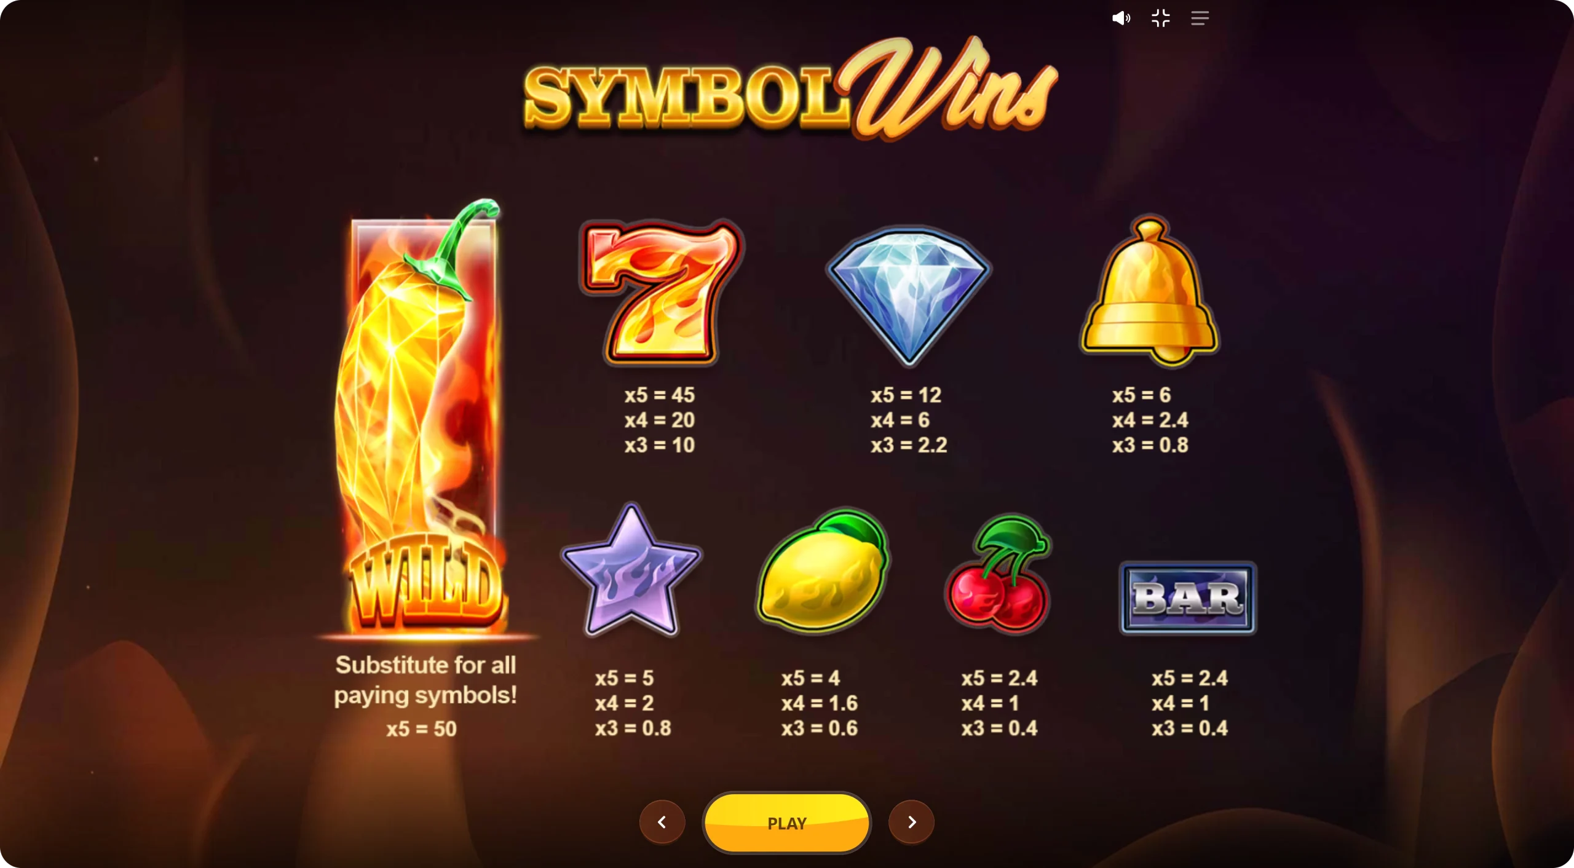
Task: Click the Symbol Wins title logo
Action: coord(790,89)
